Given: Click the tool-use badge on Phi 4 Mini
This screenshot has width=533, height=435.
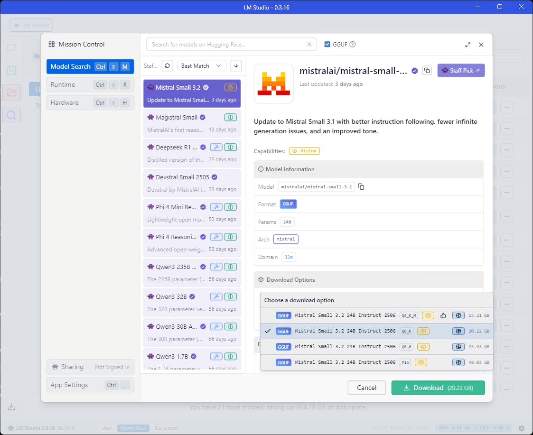Looking at the screenshot, I should coord(216,207).
